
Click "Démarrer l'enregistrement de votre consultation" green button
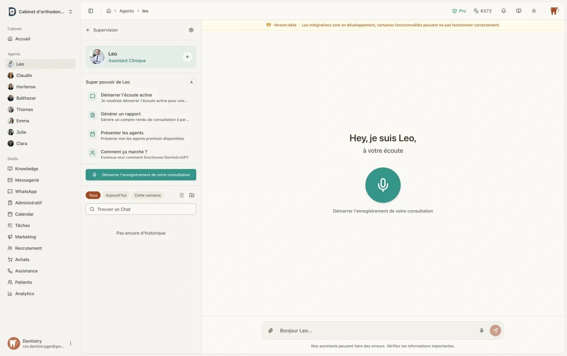pyautogui.click(x=141, y=175)
